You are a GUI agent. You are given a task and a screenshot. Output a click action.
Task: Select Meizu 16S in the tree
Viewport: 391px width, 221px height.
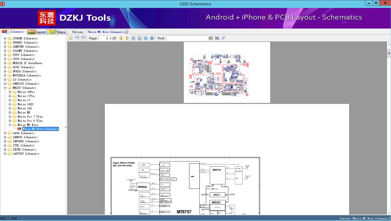25,108
